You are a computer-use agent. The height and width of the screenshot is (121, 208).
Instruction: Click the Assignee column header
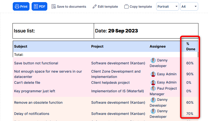click(x=158, y=46)
